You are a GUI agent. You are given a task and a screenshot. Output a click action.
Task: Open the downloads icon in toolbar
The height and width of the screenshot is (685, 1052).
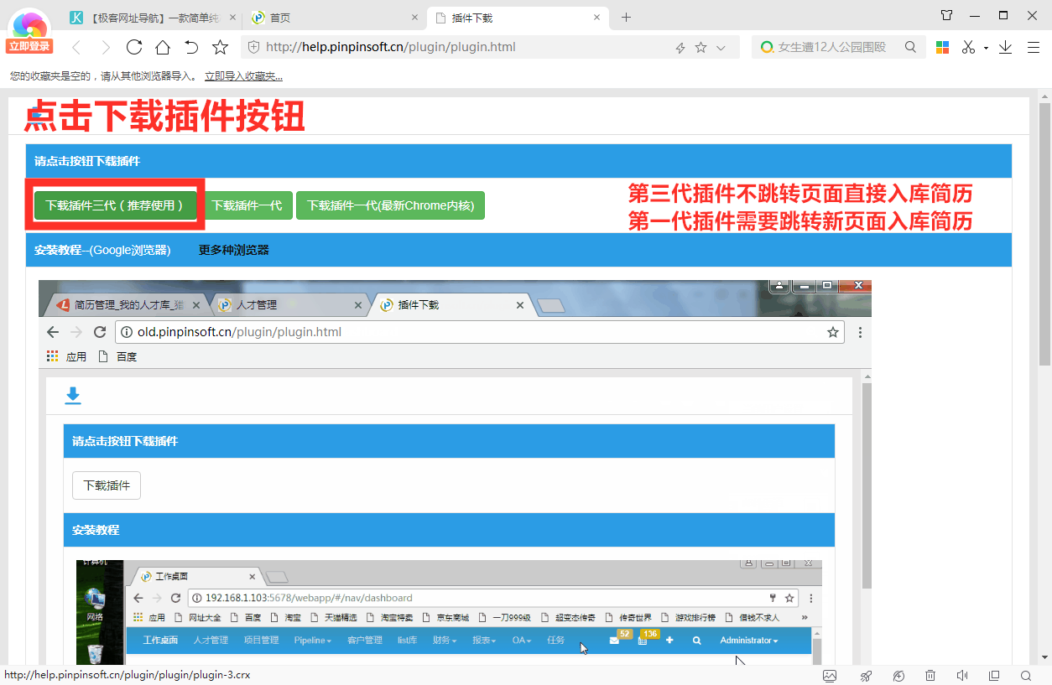tap(1005, 48)
